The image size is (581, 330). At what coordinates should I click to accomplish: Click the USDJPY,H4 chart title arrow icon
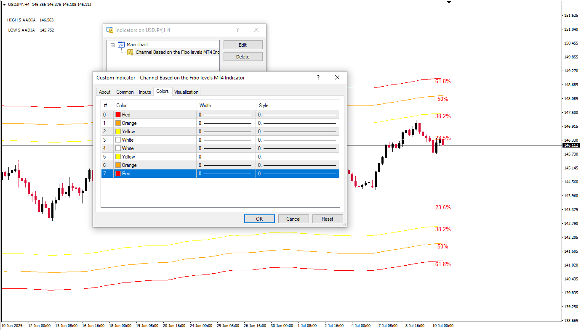pyautogui.click(x=4, y=4)
